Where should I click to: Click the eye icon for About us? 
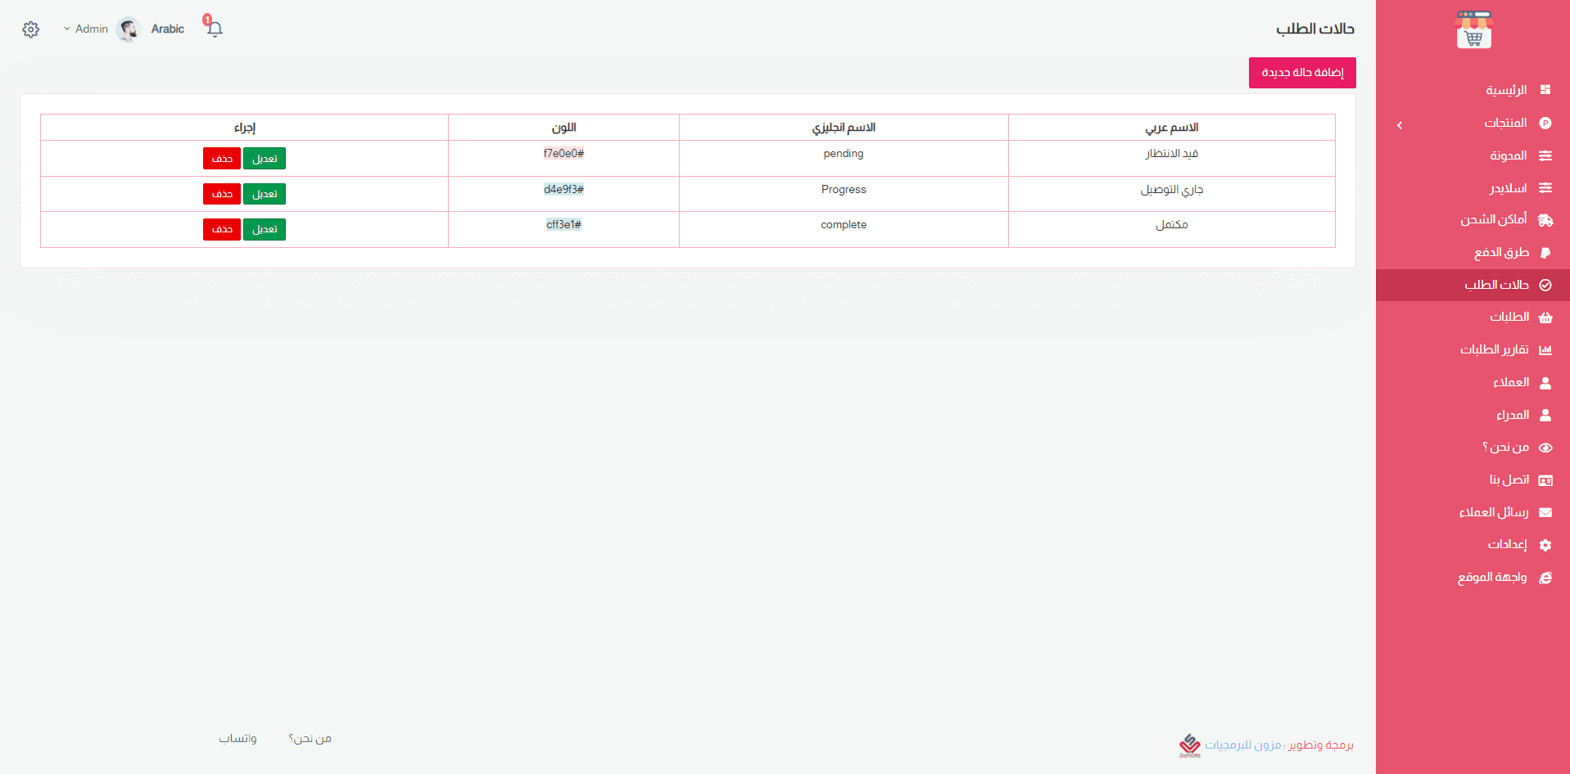point(1545,448)
